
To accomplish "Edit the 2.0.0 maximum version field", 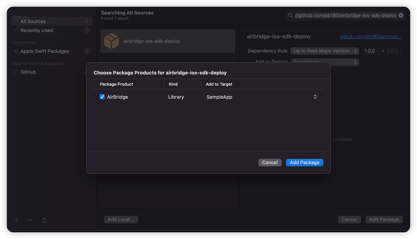I will (394, 51).
